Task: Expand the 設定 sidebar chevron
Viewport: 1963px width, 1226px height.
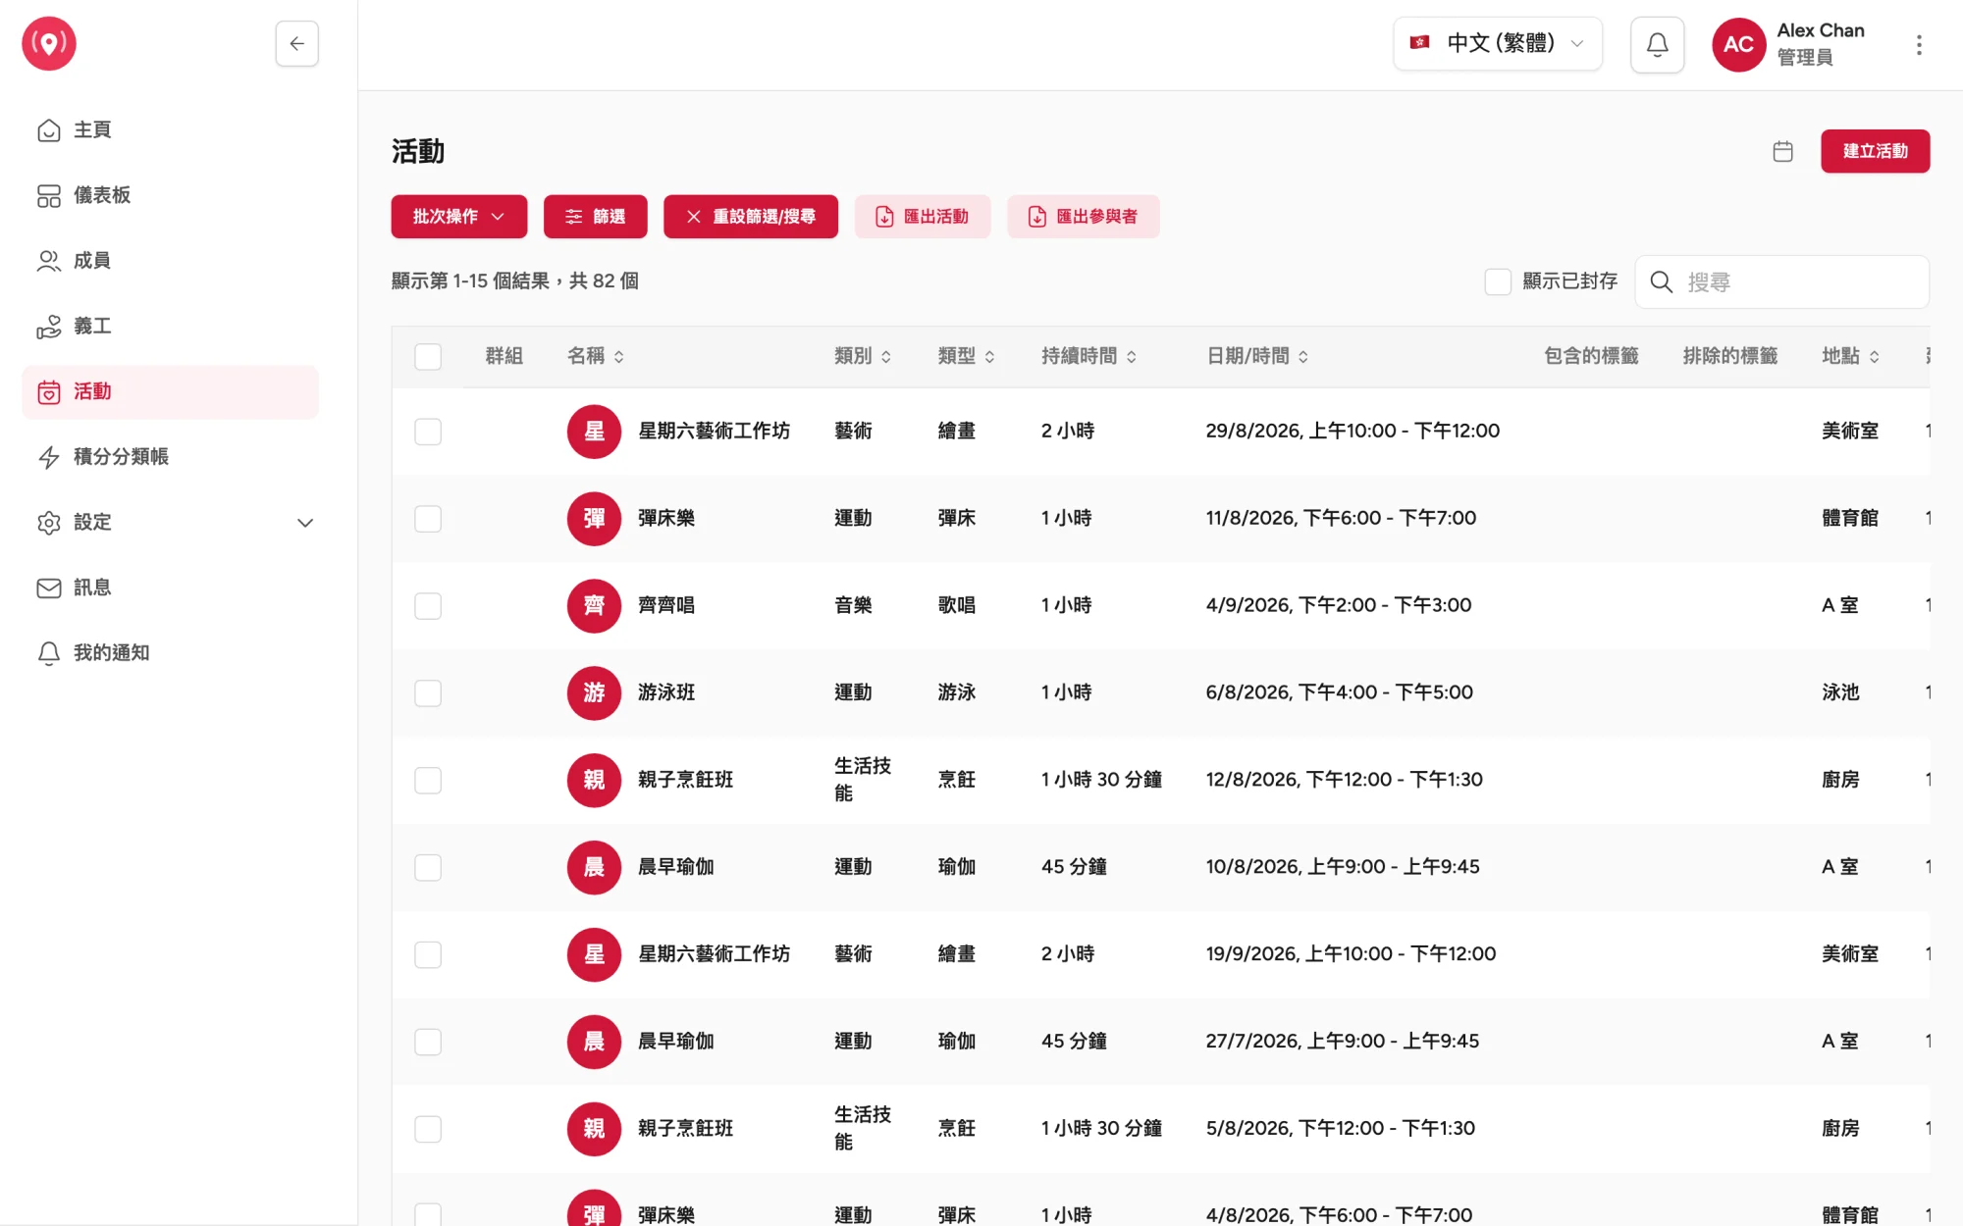Action: point(305,523)
